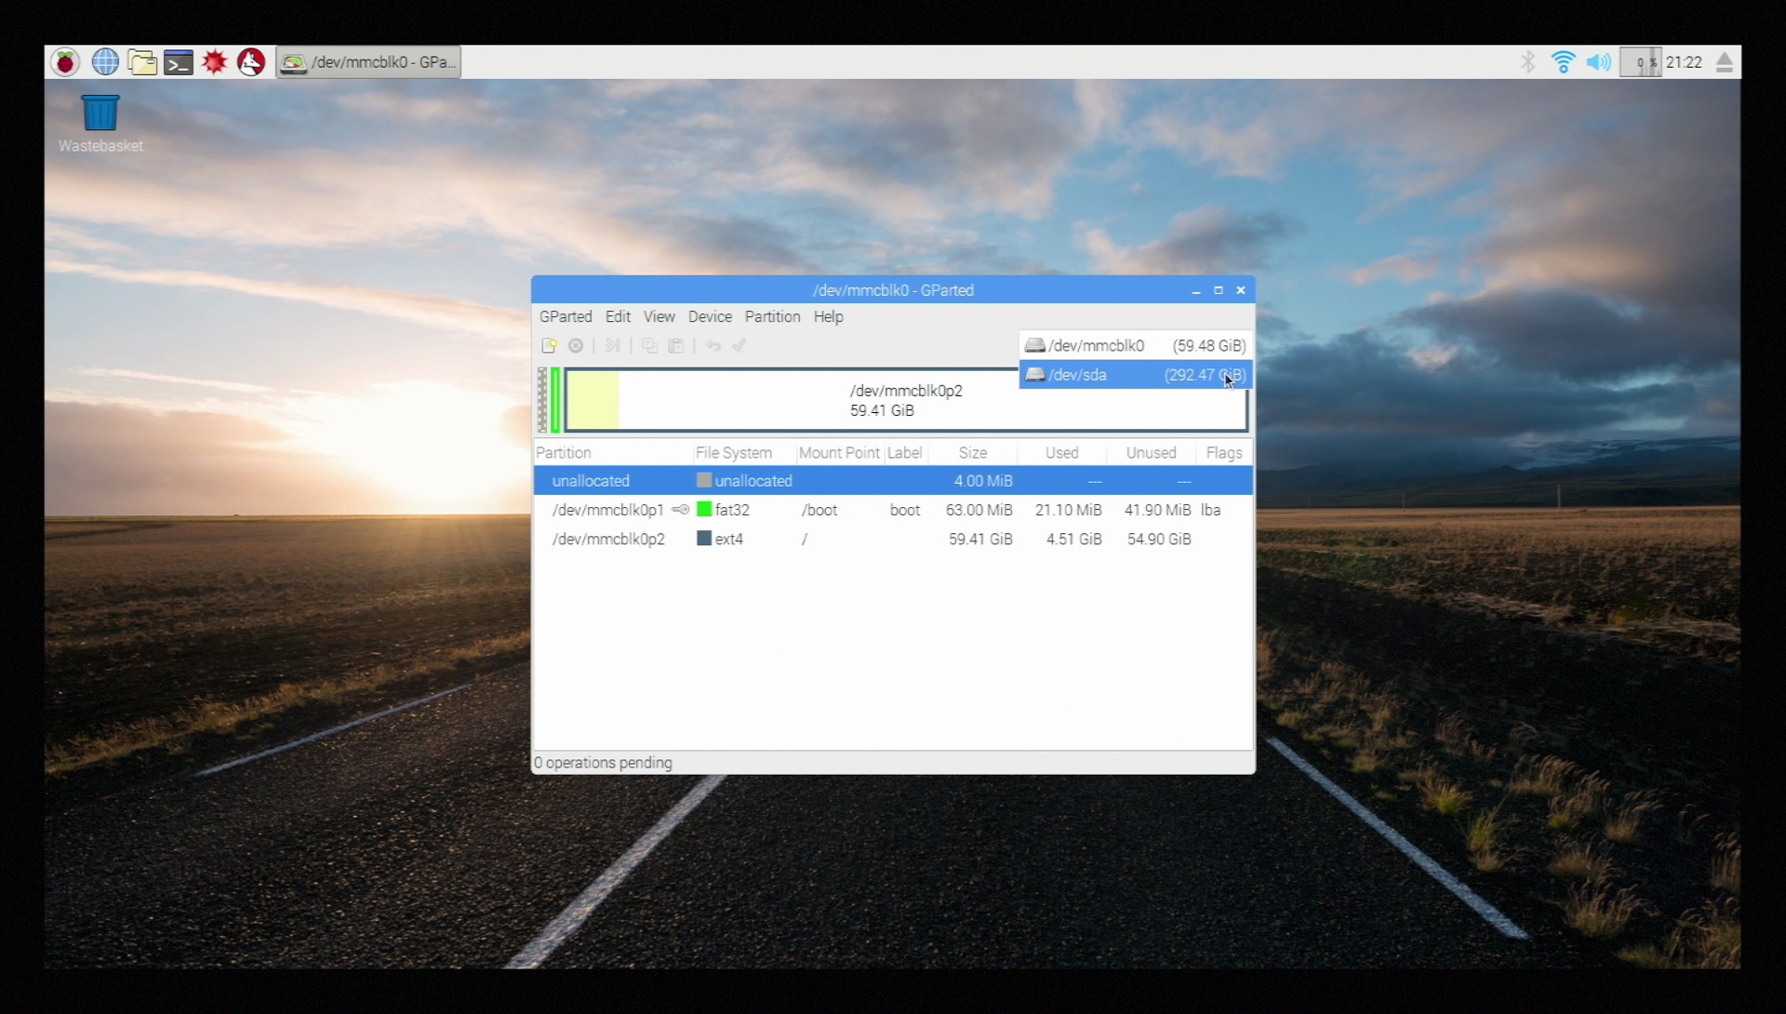Click the Apply all operations checkmark
Screen dimensions: 1786x1014
[740, 346]
